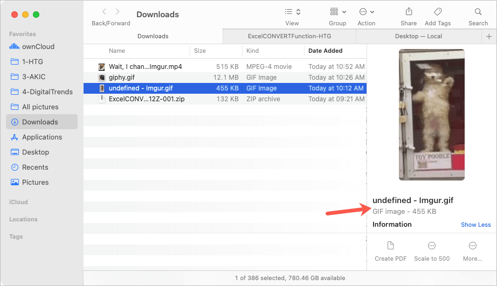Viewport: 497px width, 286px height.
Task: Open ownCloud in the sidebar
Action: [38, 46]
